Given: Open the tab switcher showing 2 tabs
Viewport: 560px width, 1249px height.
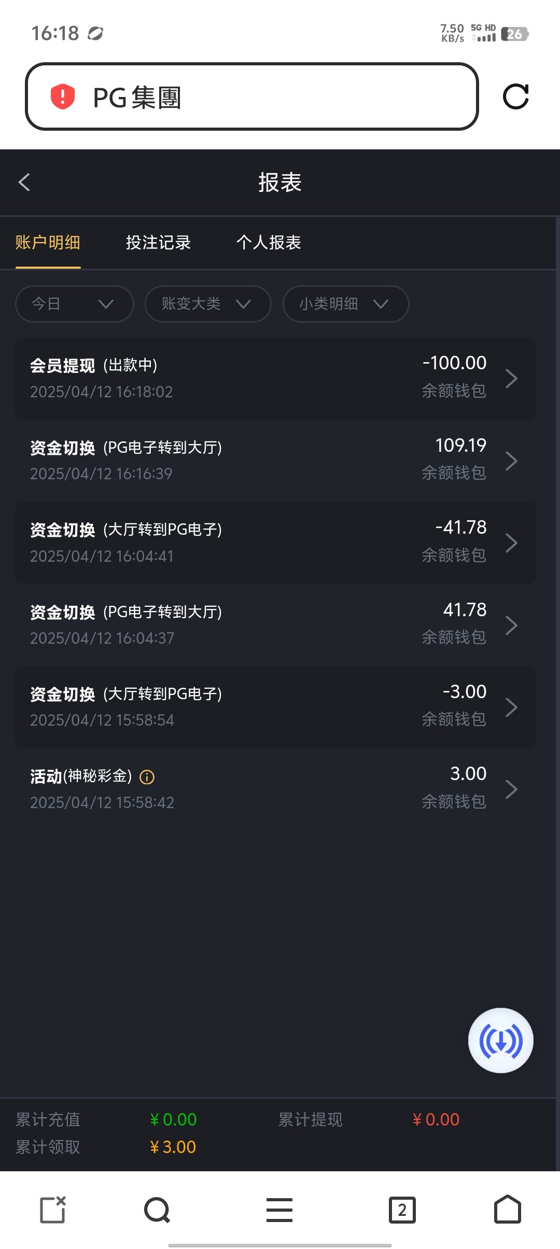Looking at the screenshot, I should coord(402,1210).
